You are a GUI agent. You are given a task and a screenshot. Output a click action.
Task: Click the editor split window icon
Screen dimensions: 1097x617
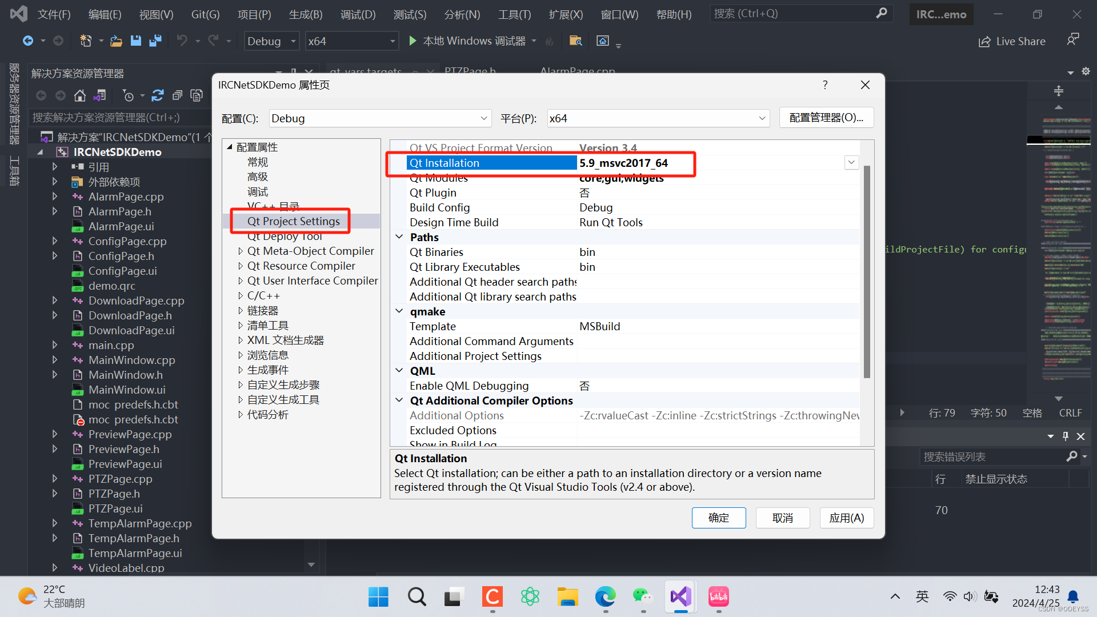tap(1058, 91)
